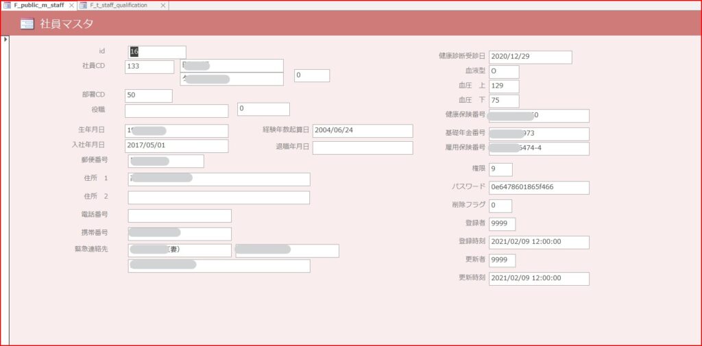This screenshot has width=702, height=346.
Task: Click the 登録時刻 field showing 2021/02/09 12:00:00
Action: click(x=539, y=242)
